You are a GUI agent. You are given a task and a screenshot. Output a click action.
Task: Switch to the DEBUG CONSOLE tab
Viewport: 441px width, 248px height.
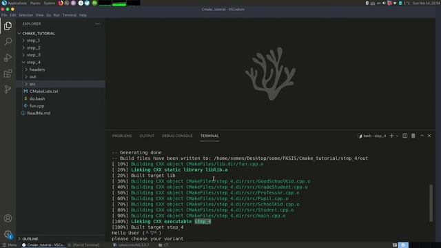[177, 136]
